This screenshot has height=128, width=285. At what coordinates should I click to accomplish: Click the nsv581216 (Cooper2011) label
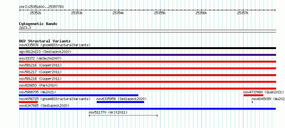coord(40,65)
